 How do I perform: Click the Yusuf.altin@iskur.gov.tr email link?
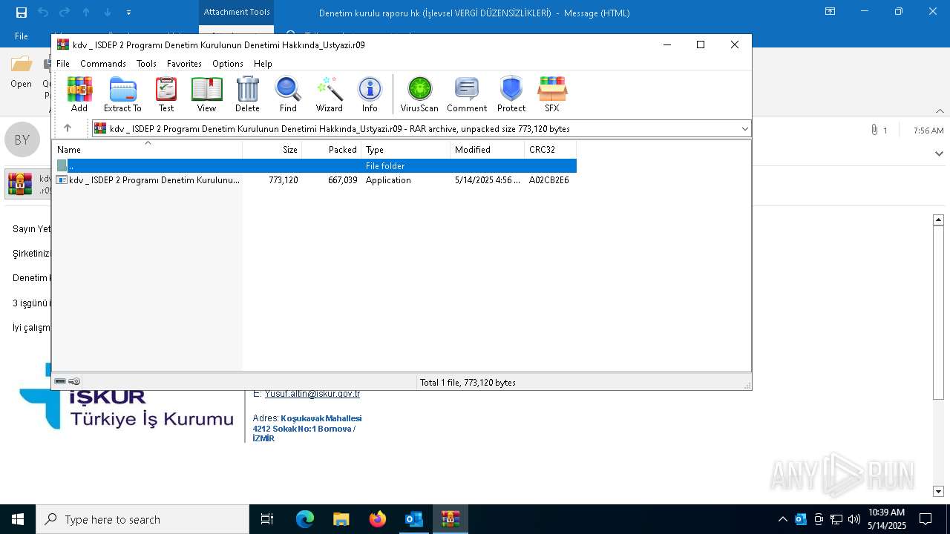pos(312,394)
